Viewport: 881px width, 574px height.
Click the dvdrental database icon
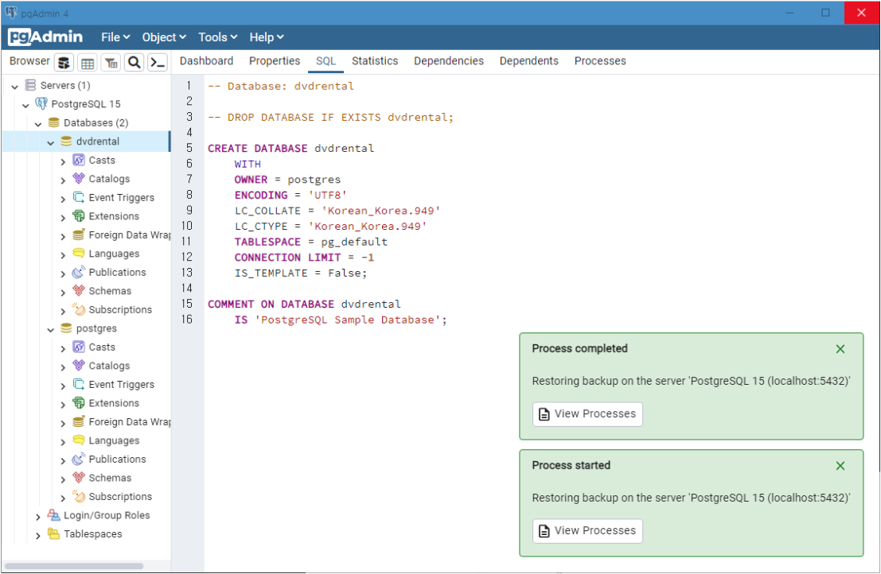66,141
